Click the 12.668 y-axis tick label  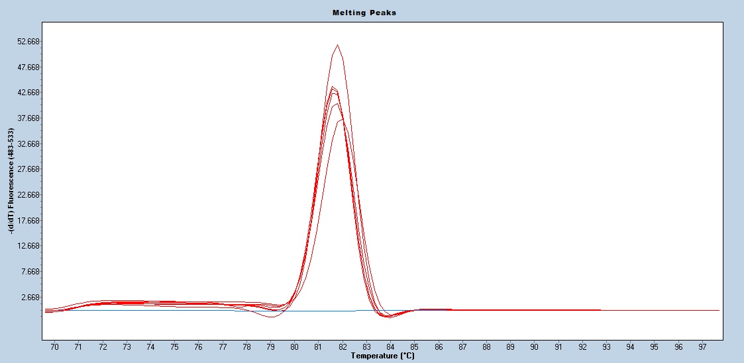point(30,246)
